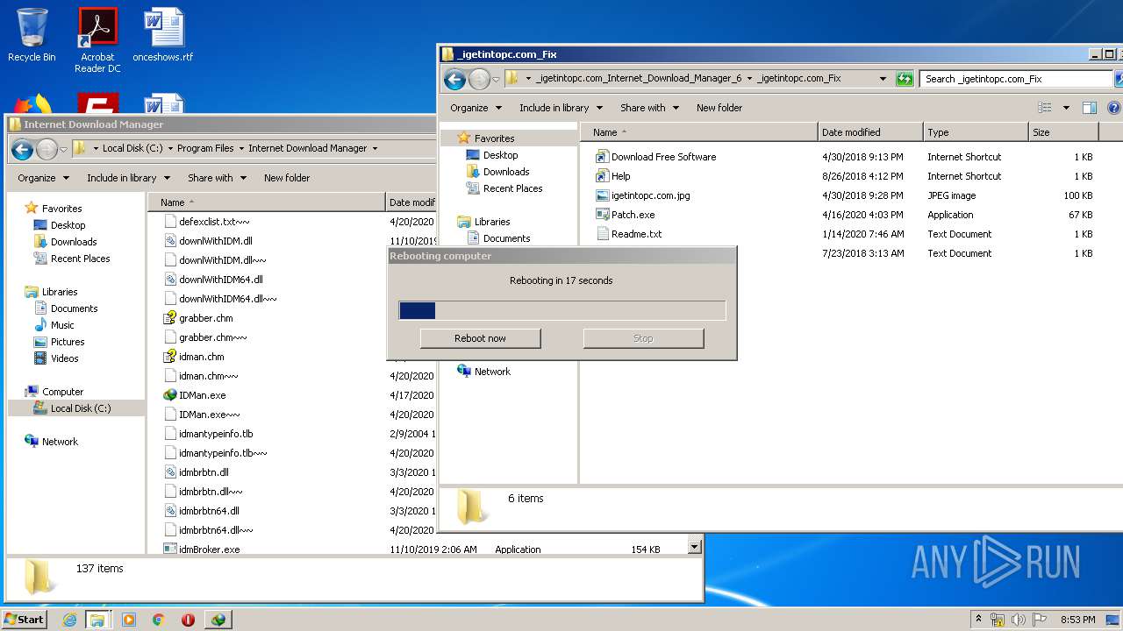Open Share with in Internet Download Manager window
The width and height of the screenshot is (1123, 631).
(217, 178)
